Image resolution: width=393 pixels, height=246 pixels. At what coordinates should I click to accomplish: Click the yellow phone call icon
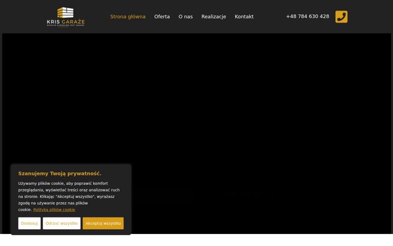click(341, 17)
